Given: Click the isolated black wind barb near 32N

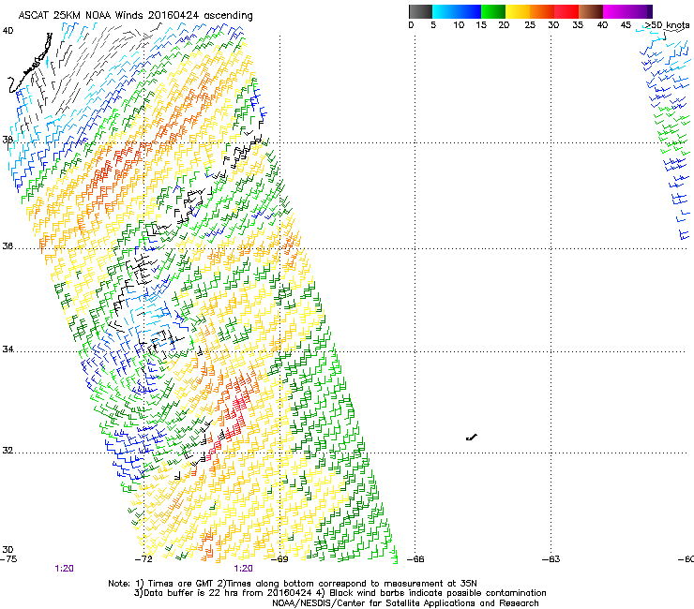Looking at the screenshot, I should (472, 438).
